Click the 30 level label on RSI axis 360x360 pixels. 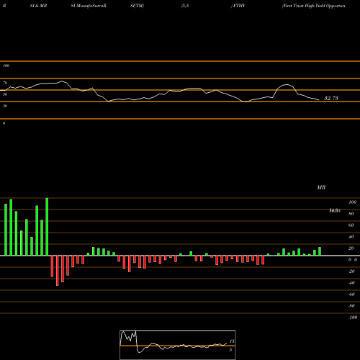click(5, 106)
